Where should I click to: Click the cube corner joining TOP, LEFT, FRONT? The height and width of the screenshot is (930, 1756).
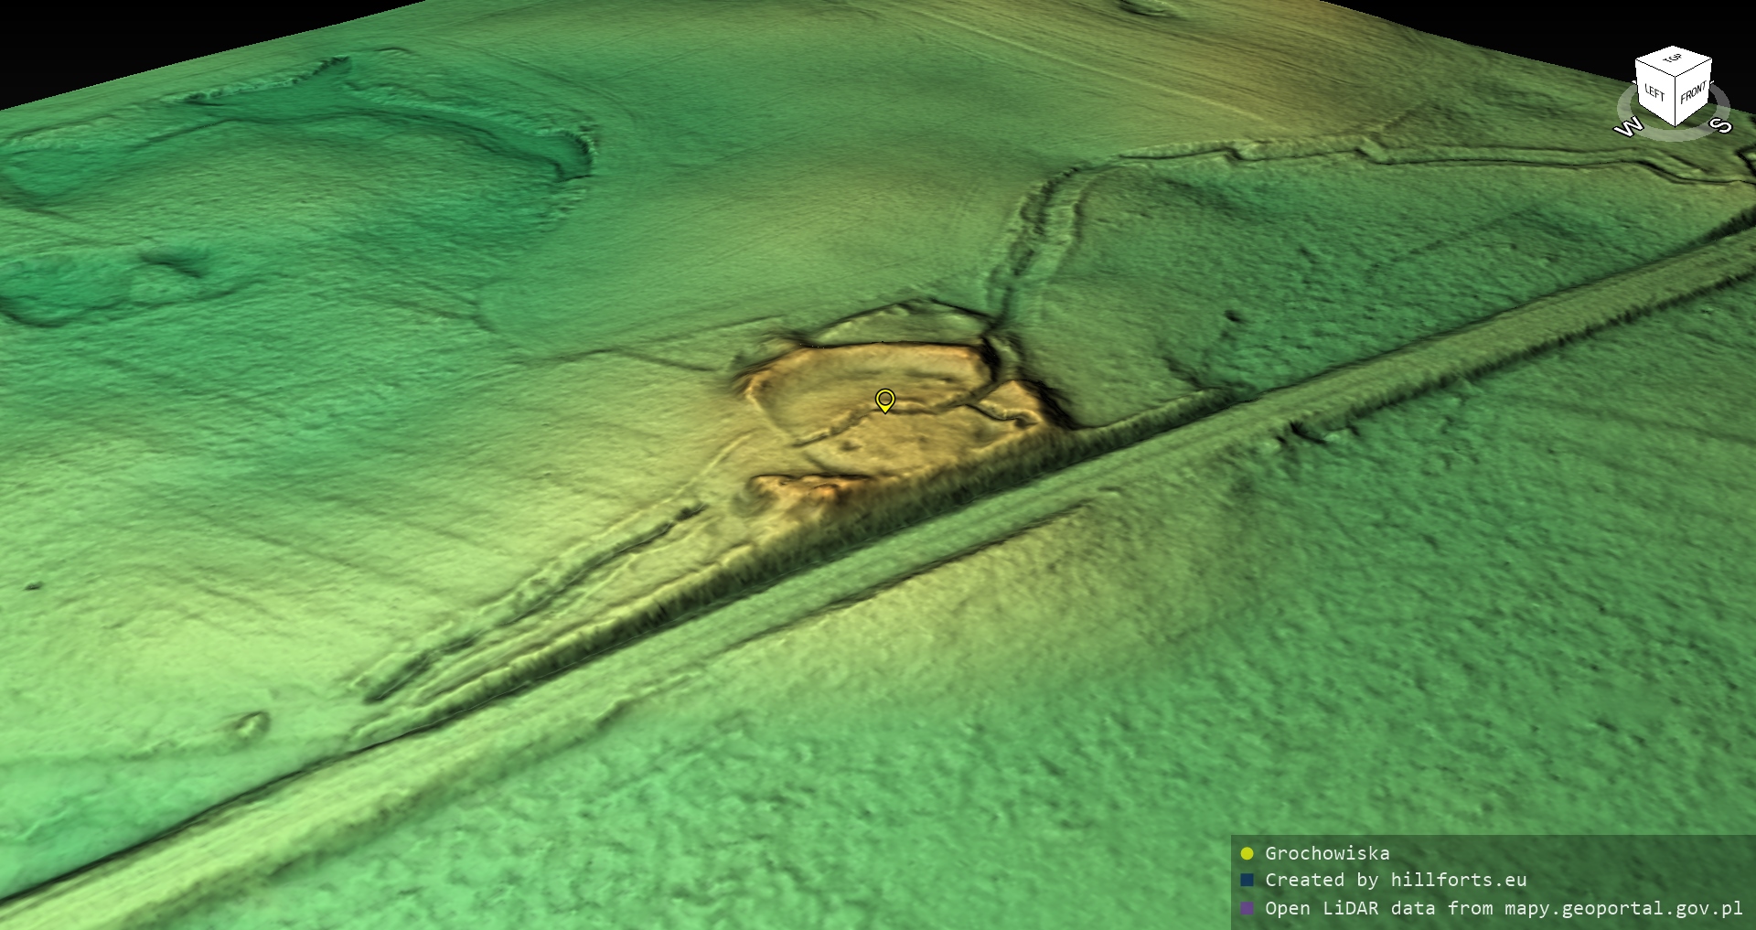[1674, 77]
